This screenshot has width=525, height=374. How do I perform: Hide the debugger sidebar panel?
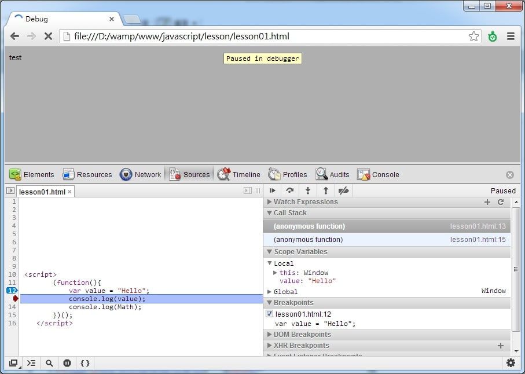tap(247, 190)
